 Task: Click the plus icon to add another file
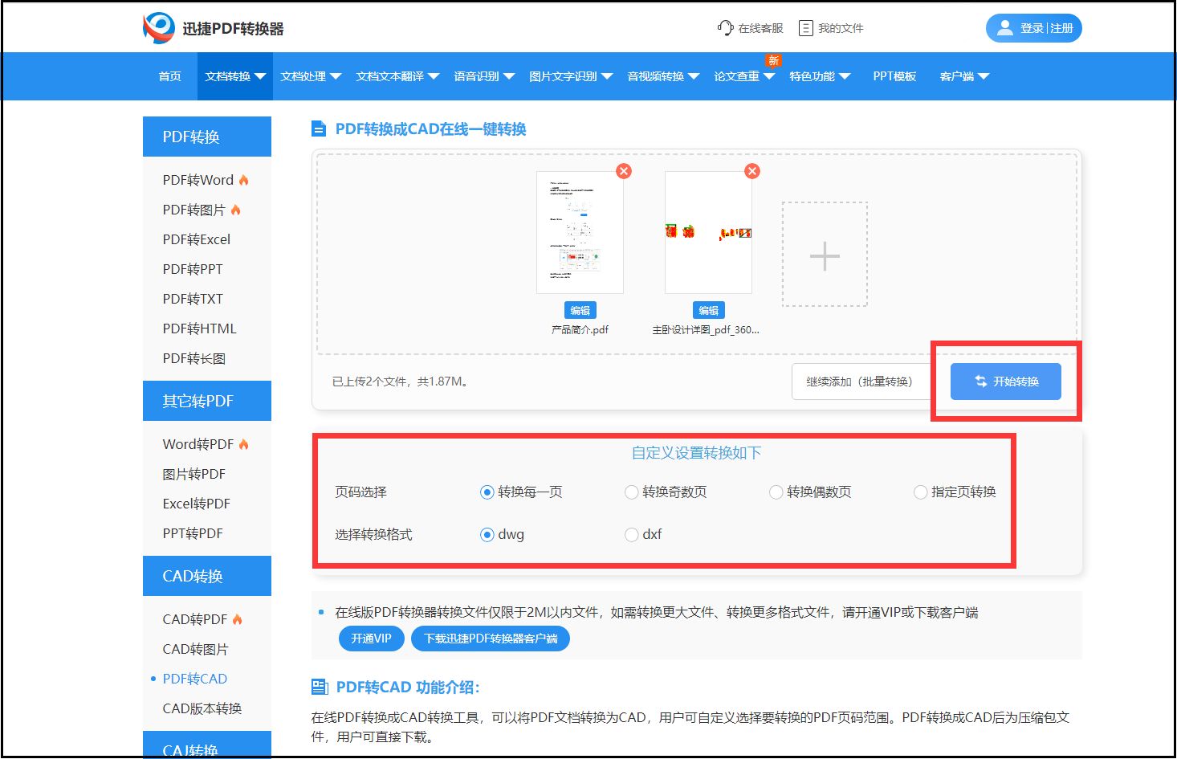(x=824, y=255)
